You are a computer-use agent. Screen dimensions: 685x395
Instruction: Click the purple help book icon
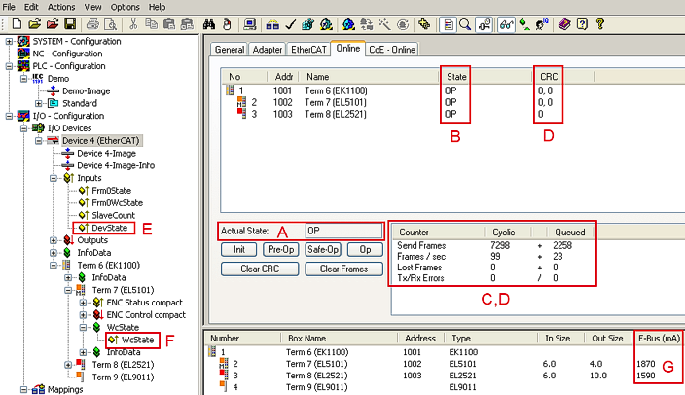[564, 24]
